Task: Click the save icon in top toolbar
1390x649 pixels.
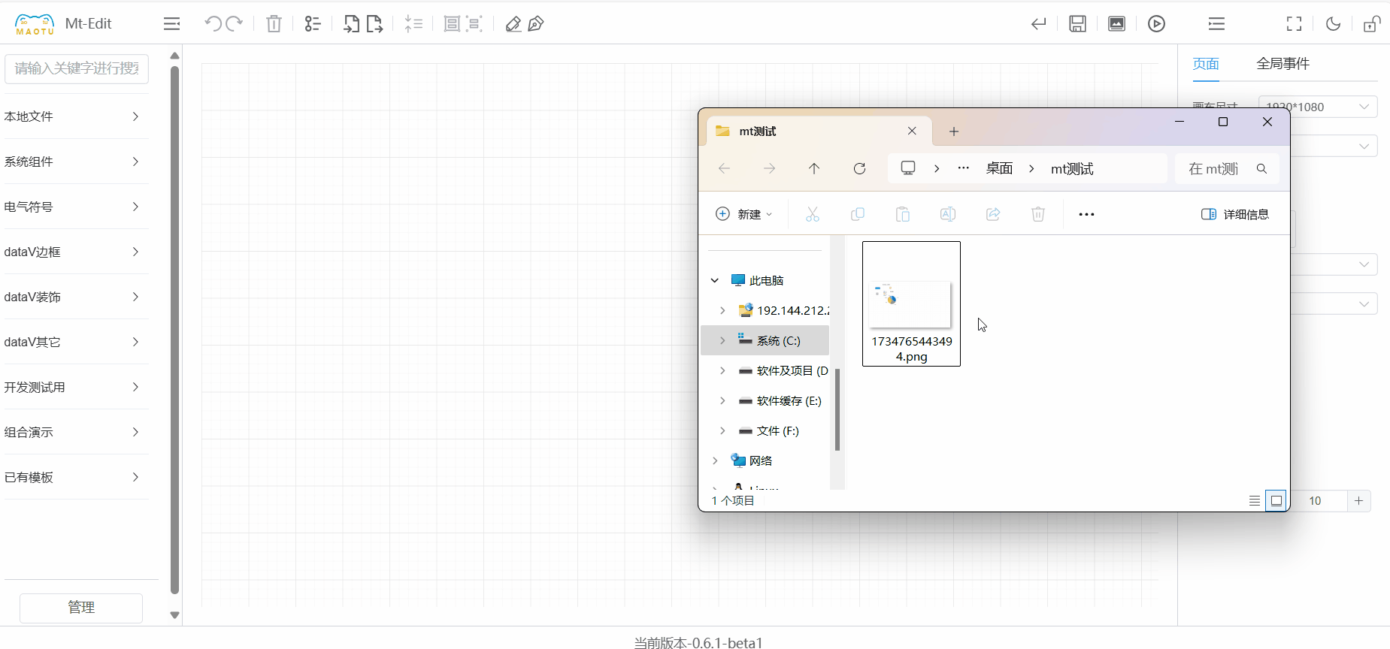Action: pyautogui.click(x=1077, y=24)
